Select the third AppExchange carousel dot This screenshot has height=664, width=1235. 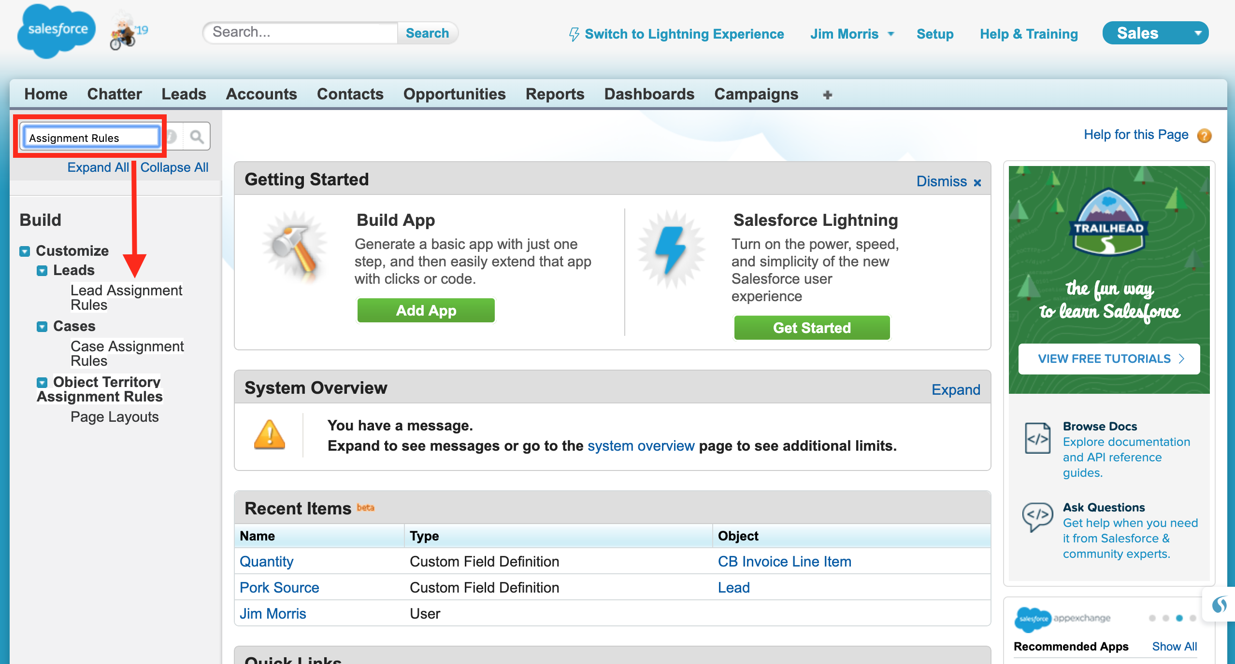pos(1179,618)
